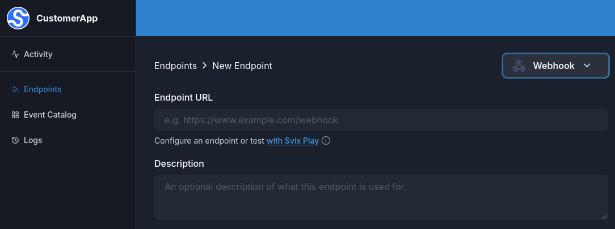Click the Endpoints feed icon in sidebar
Image resolution: width=615 pixels, height=229 pixels.
point(15,89)
